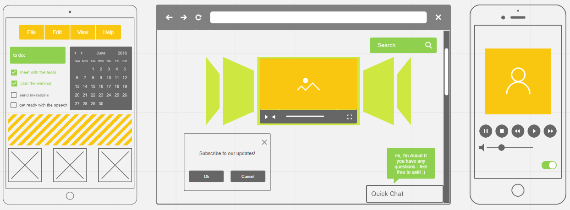This screenshot has height=210, width=570.
Task: Click the browser back arrow icon
Action: coord(169,17)
